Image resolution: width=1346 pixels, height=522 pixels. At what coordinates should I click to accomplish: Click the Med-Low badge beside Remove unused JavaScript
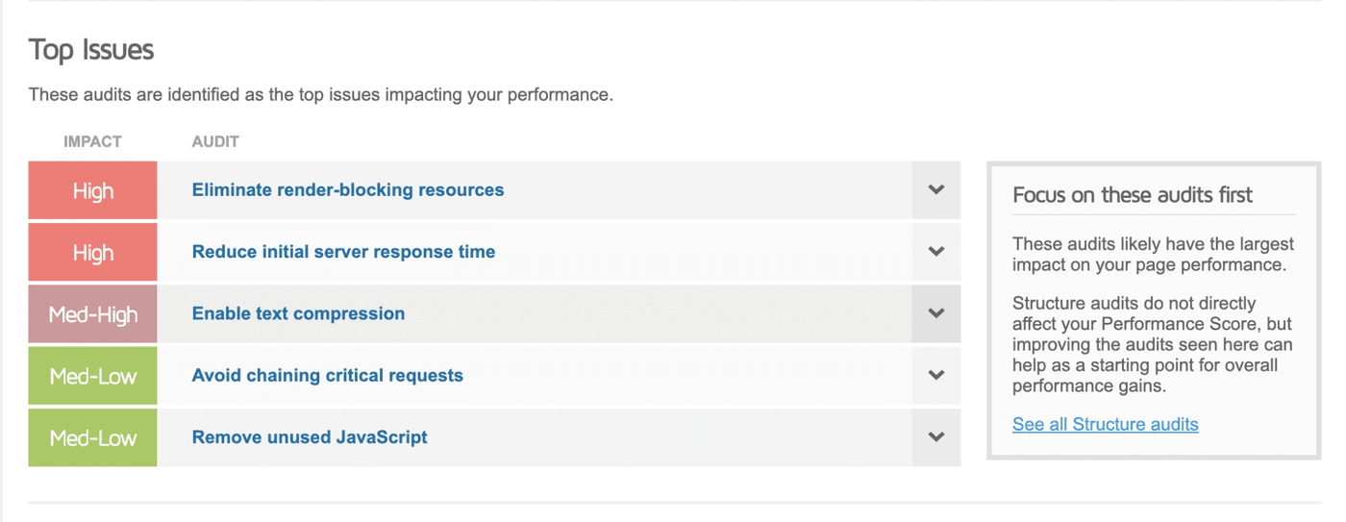coord(93,438)
